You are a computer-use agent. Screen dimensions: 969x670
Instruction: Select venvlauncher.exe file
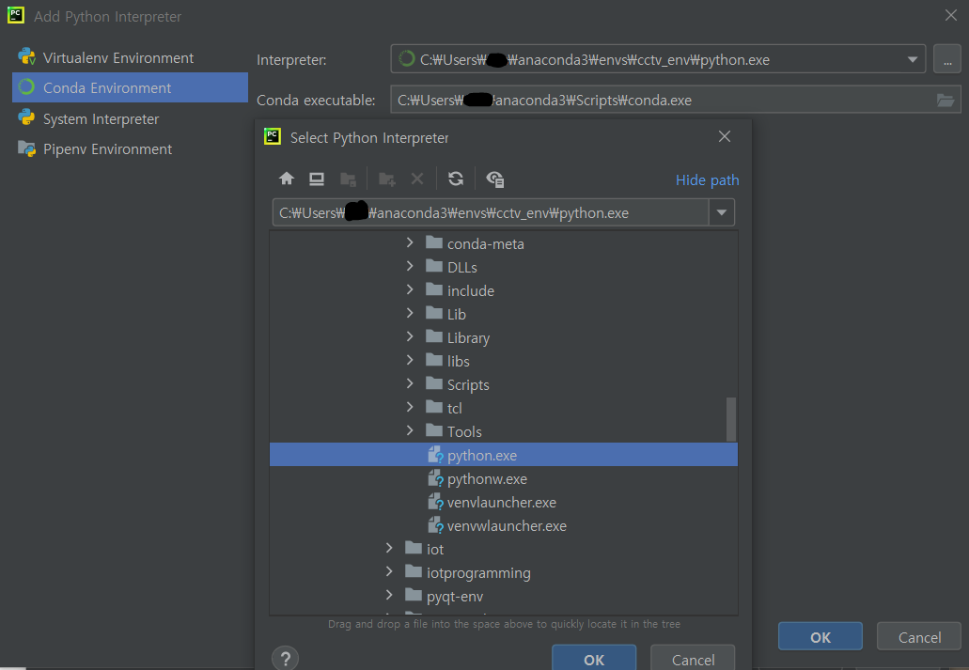tap(504, 502)
